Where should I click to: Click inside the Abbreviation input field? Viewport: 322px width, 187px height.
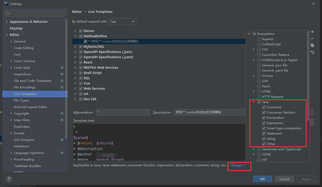pos(123,112)
